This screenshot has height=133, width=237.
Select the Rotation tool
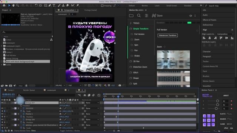click(x=36, y=6)
